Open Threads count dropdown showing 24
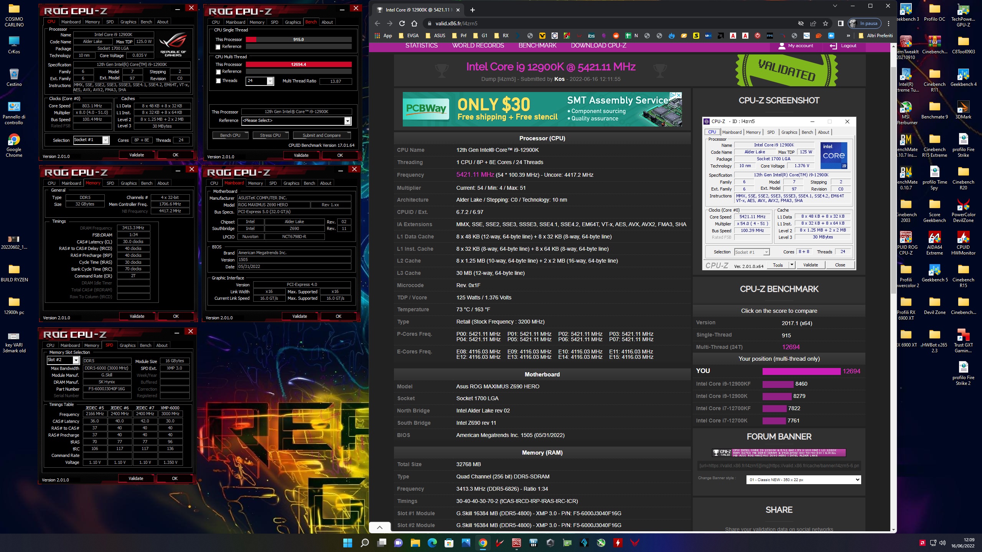Viewport: 982px width, 552px height. point(270,81)
